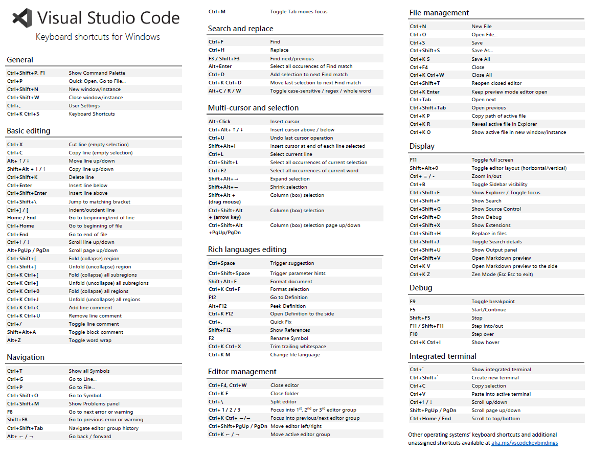Click 'Step over' row text

pyautogui.click(x=483, y=334)
